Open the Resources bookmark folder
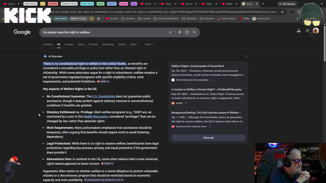Image resolution: width=326 pixels, height=183 pixels. tap(207, 19)
